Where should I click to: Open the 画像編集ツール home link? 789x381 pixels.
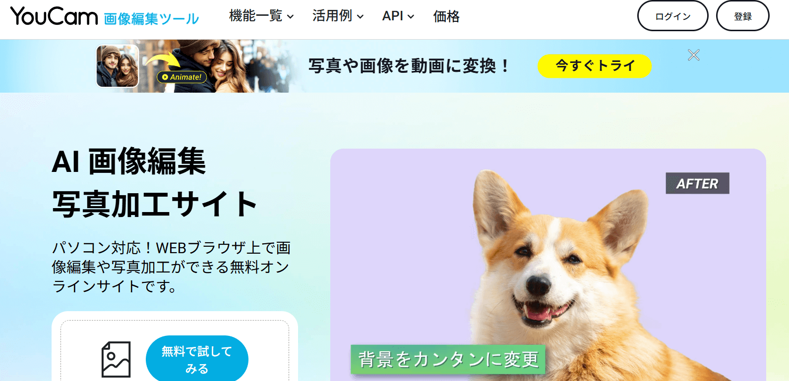pos(151,19)
